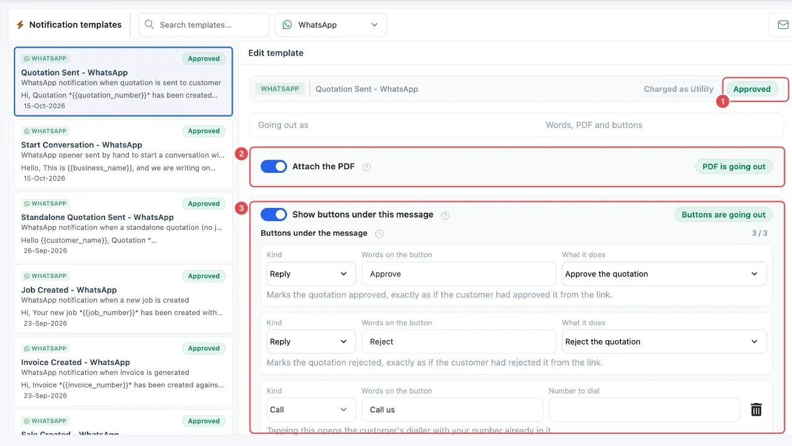Select the Job Created - WhatsApp template
Viewport: 792px width, 446px height.
123,299
